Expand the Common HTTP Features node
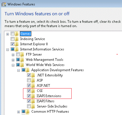Image resolution: width=122 pixels, height=115 pixels. point(18,112)
